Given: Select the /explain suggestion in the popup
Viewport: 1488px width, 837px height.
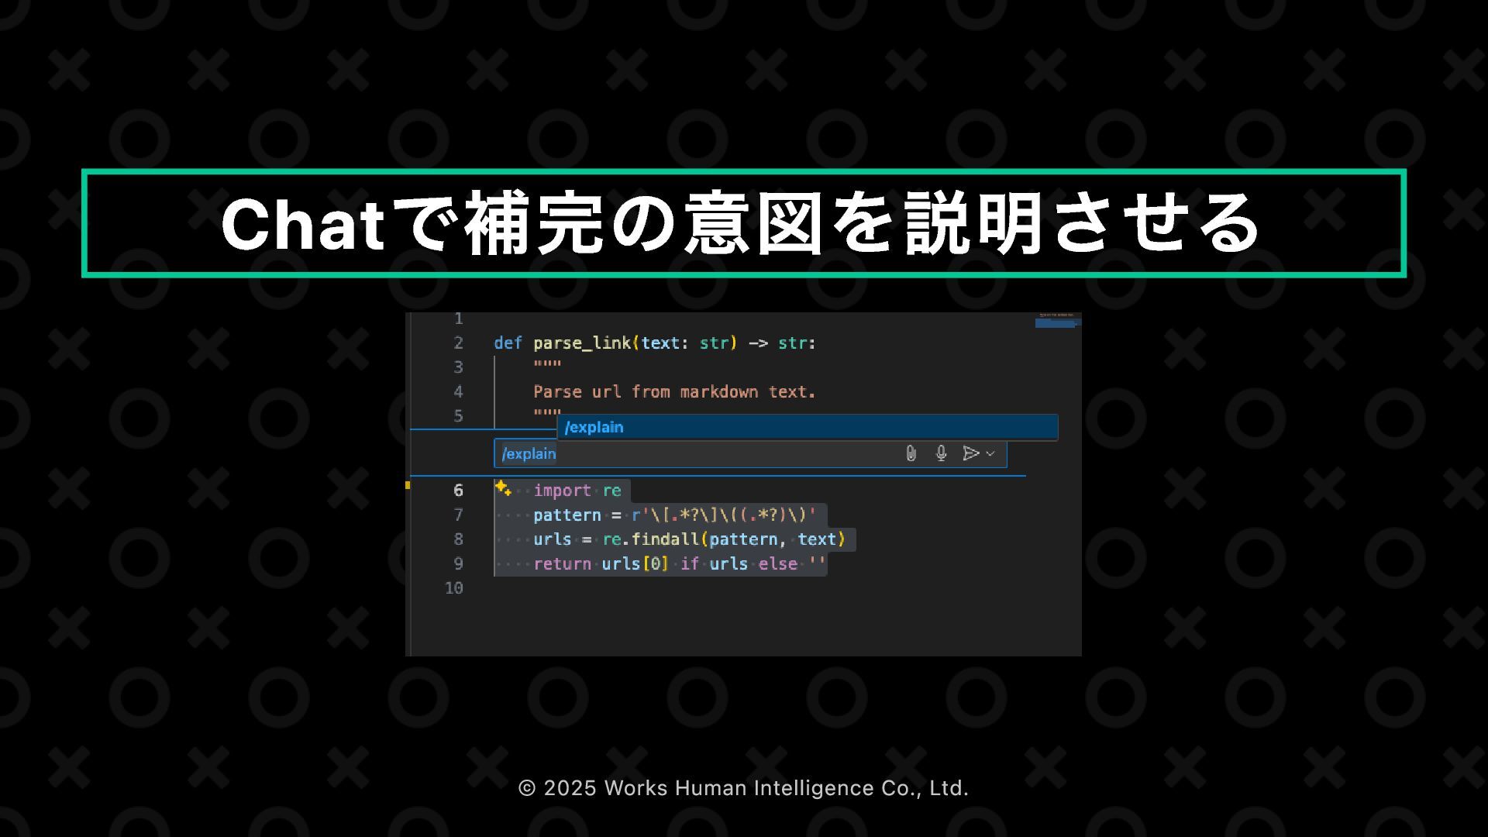Looking at the screenshot, I should (808, 427).
